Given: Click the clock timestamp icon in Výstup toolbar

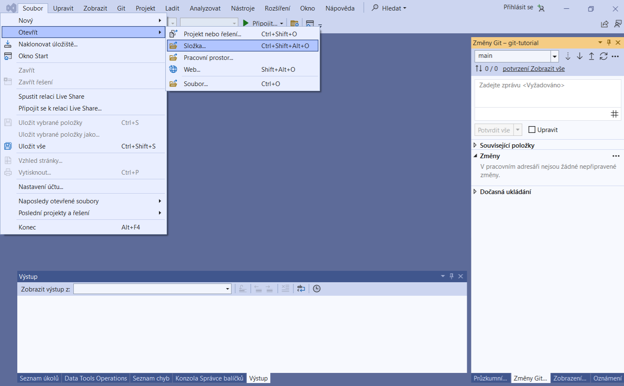Looking at the screenshot, I should point(317,289).
